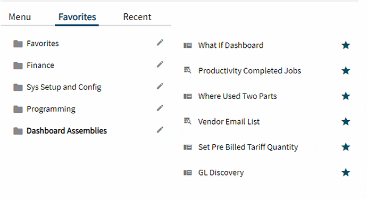The width and height of the screenshot is (367, 199).
Task: Edit the Sys Setup and Config folder
Action: [x=160, y=86]
